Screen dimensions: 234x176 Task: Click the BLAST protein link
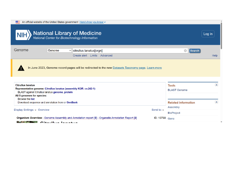[x=68, y=92]
